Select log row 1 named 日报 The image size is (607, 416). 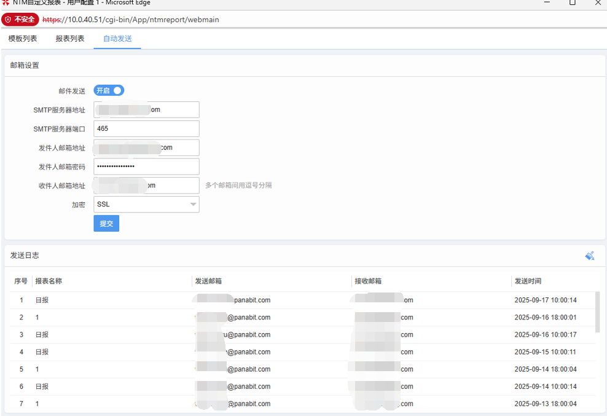tap(42, 300)
